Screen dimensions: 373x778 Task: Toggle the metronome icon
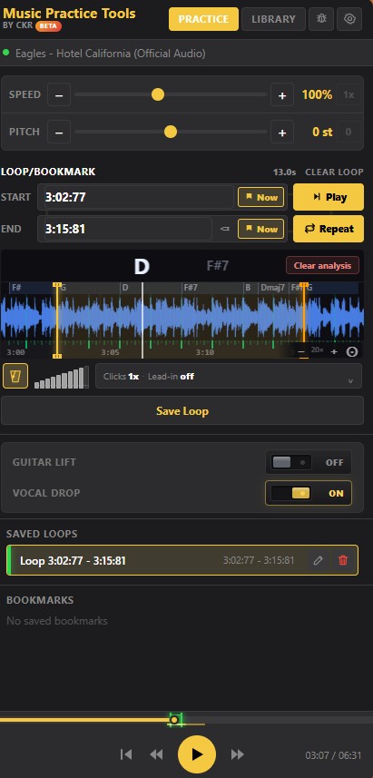pyautogui.click(x=15, y=376)
